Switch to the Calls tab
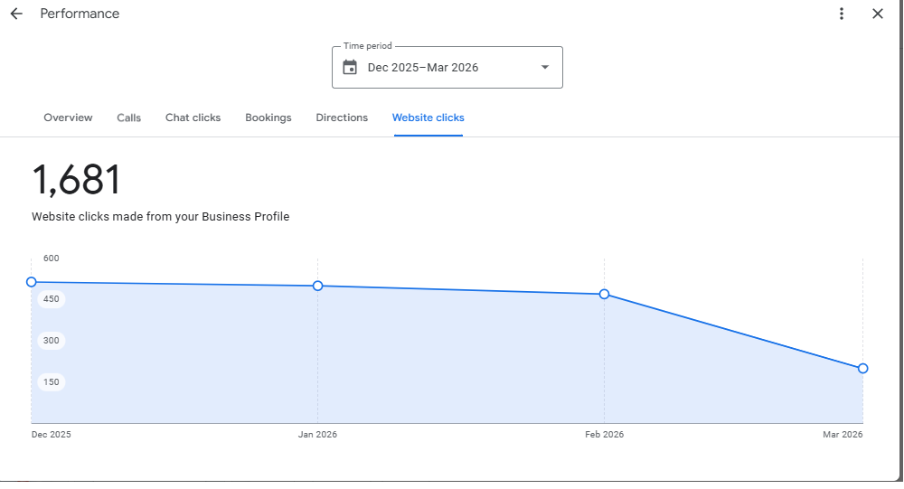904x489 pixels. (128, 118)
